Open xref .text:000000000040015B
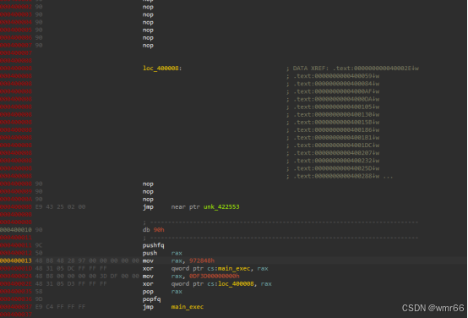Image resolution: width=468 pixels, height=318 pixels. pos(336,123)
